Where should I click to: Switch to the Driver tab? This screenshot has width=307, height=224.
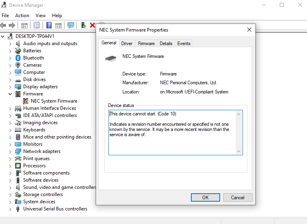pyautogui.click(x=127, y=44)
